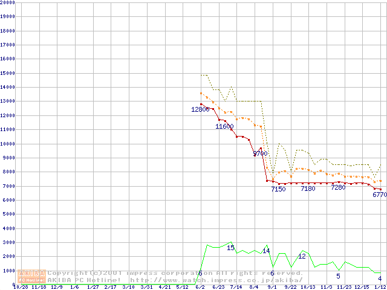Select the 1/6 date label
Viewport: 387px width, 290px height.
(75, 288)
